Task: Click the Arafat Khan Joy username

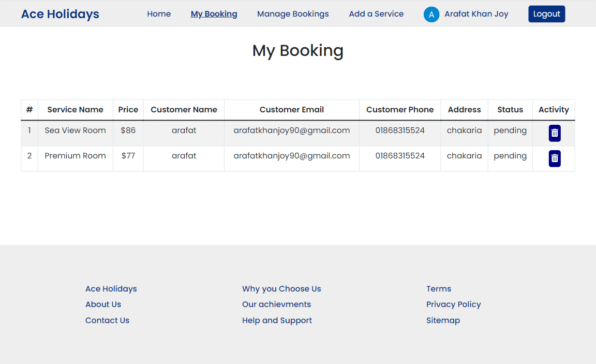Action: [476, 14]
